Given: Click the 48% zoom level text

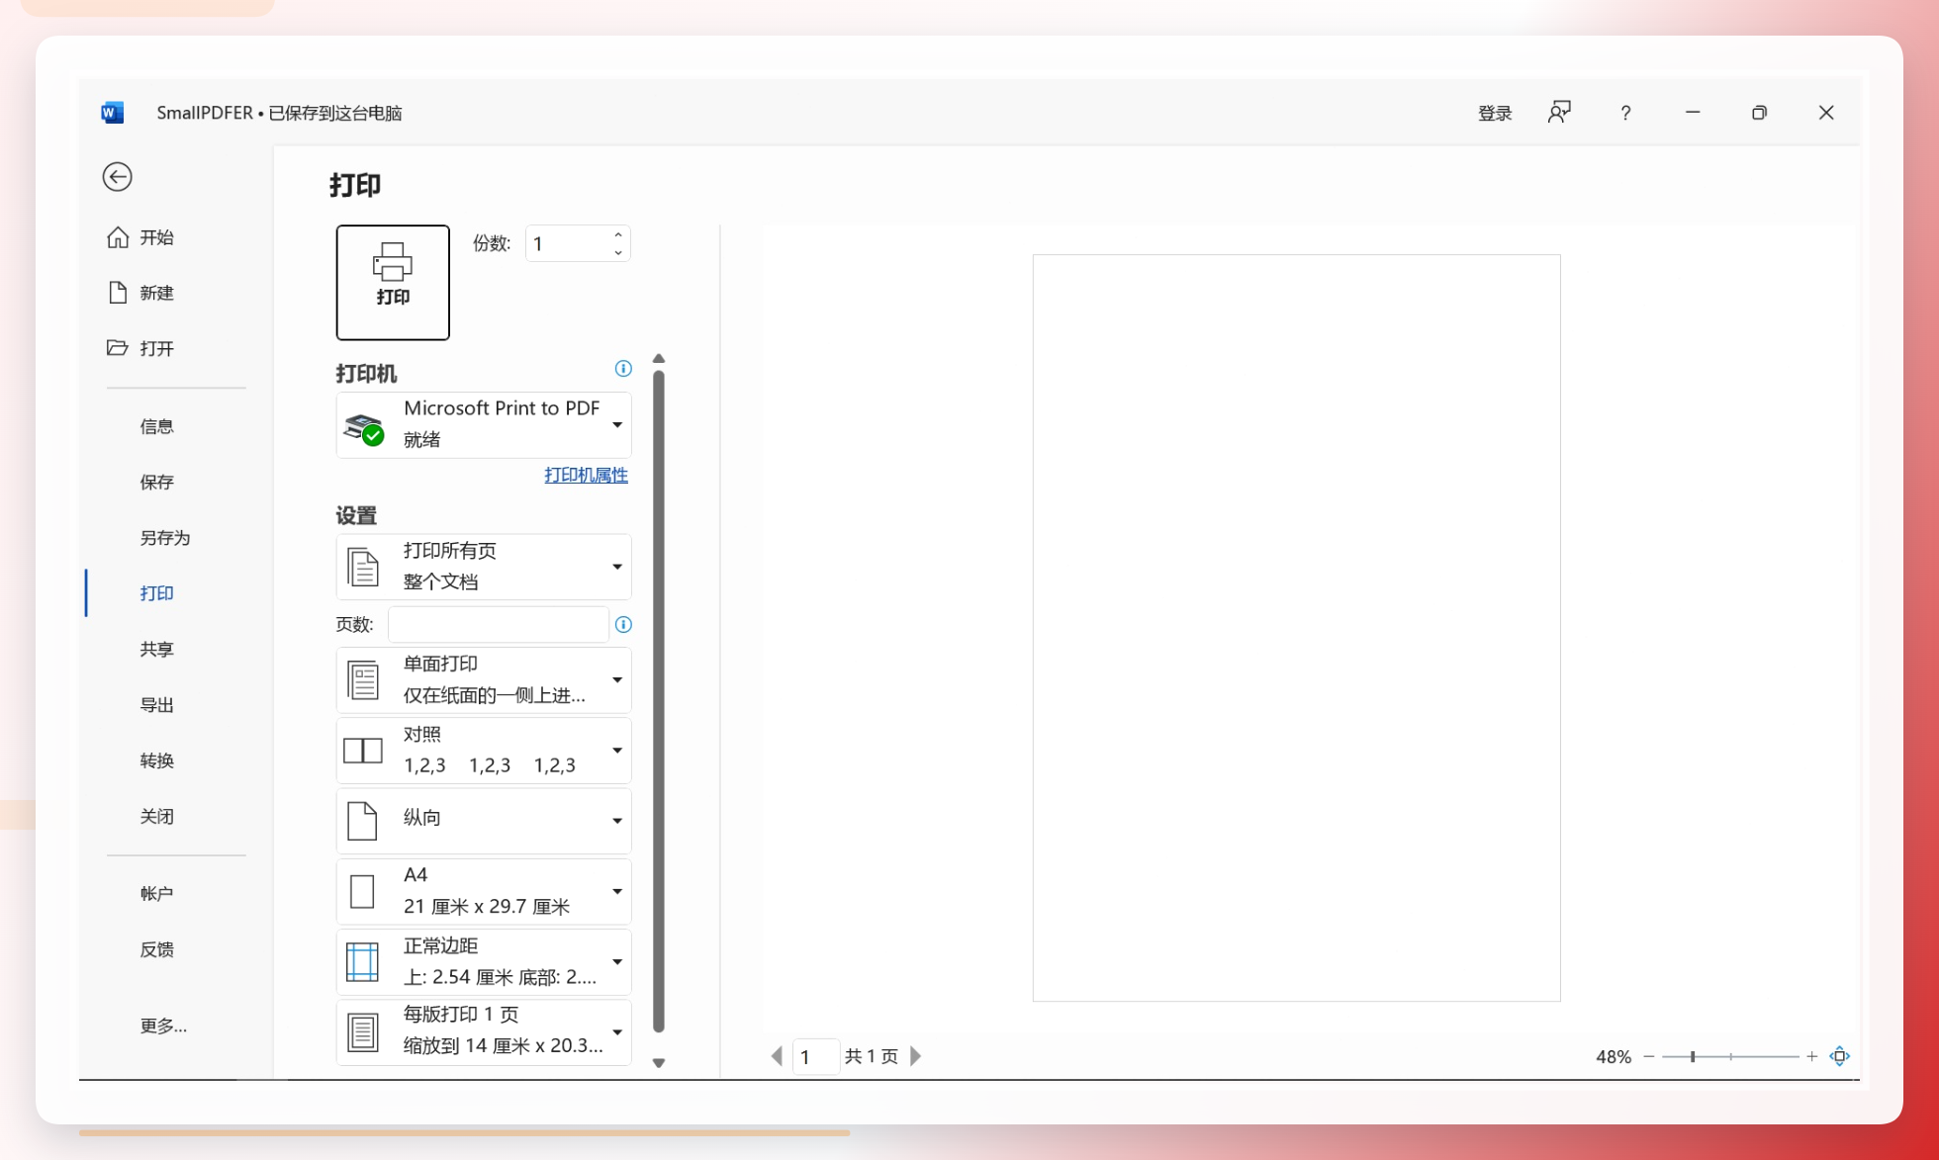Looking at the screenshot, I should [1613, 1057].
